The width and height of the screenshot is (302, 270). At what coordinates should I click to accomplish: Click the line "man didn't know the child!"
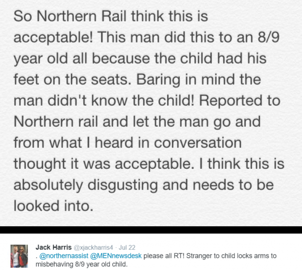pos(147,100)
